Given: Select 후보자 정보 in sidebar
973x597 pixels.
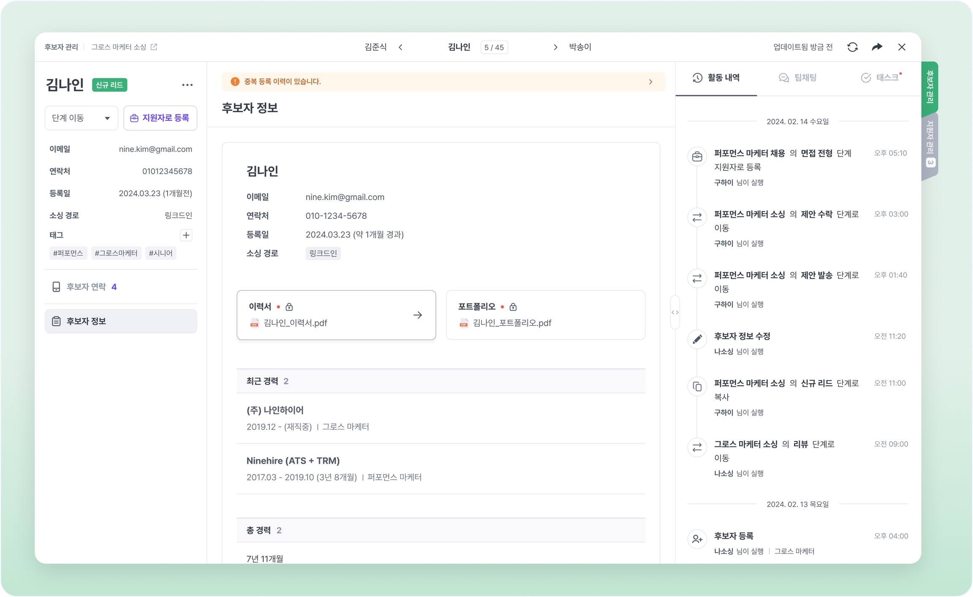Looking at the screenshot, I should (121, 321).
